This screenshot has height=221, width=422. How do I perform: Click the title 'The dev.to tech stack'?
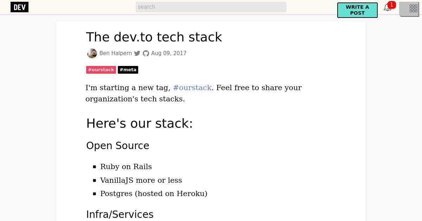(154, 37)
